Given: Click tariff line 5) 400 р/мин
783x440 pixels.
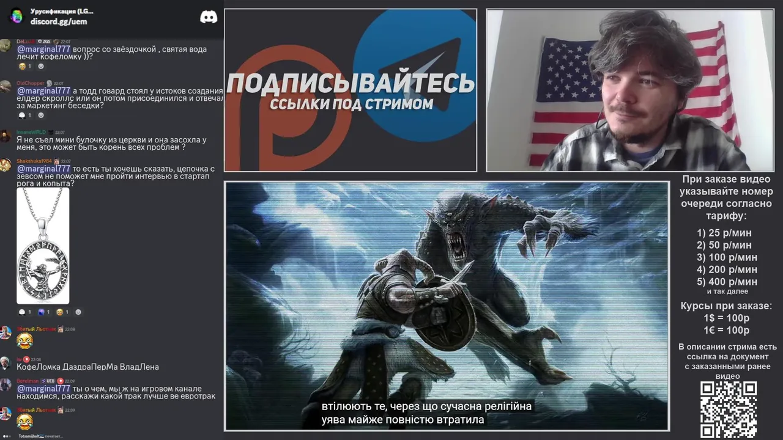Looking at the screenshot, I should click(x=727, y=282).
